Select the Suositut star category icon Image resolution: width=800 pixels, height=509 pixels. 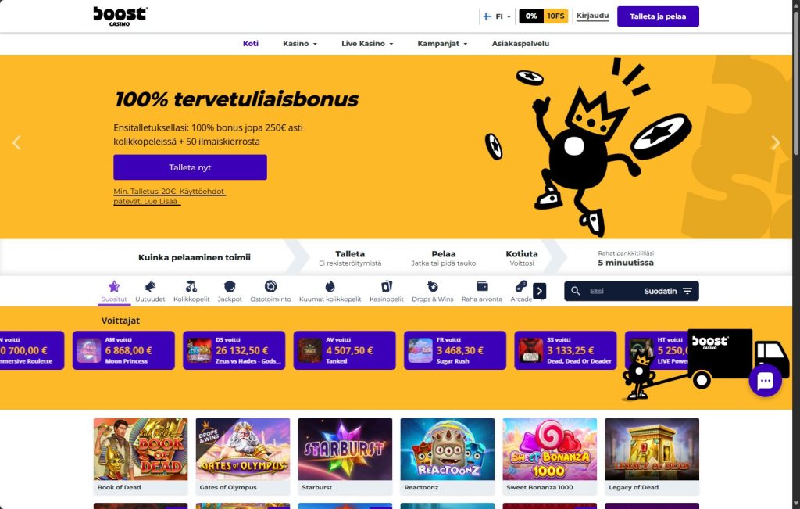(x=114, y=286)
